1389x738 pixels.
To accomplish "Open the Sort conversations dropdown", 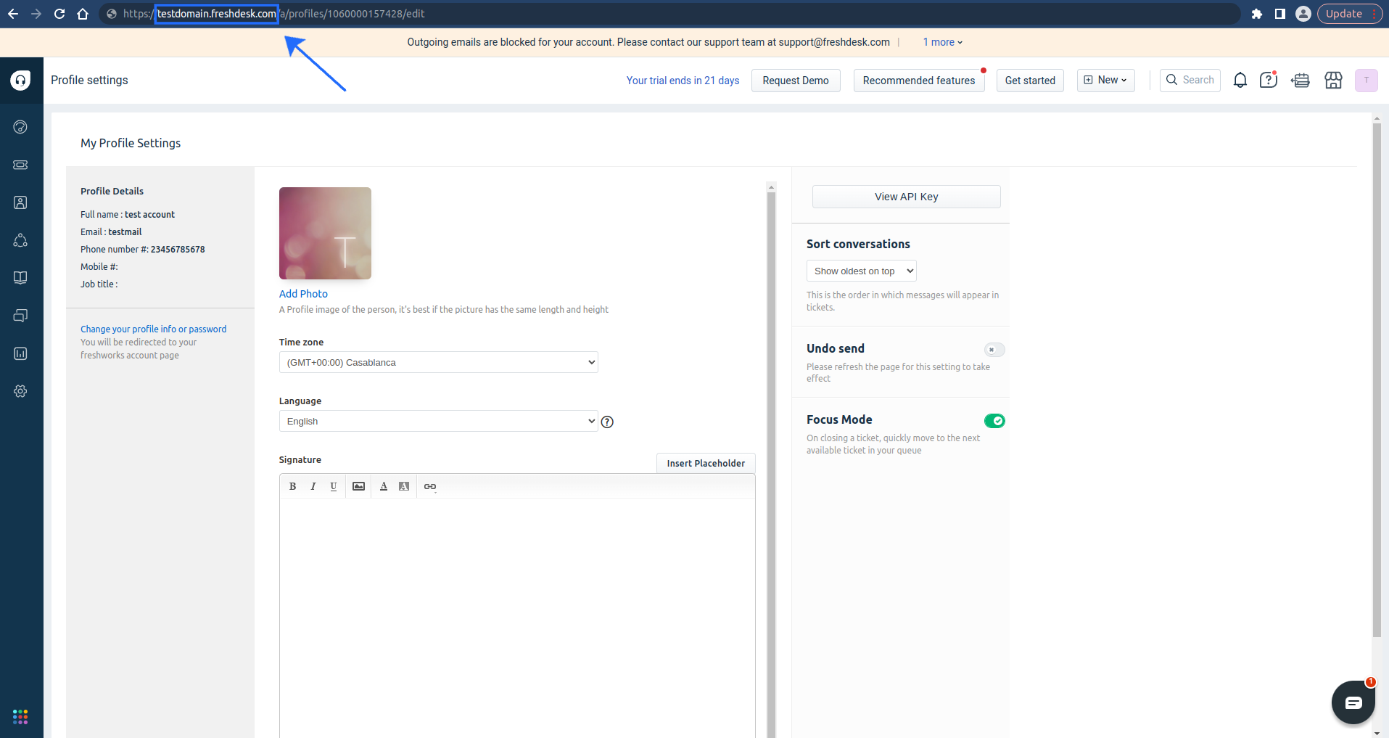I will tap(861, 271).
